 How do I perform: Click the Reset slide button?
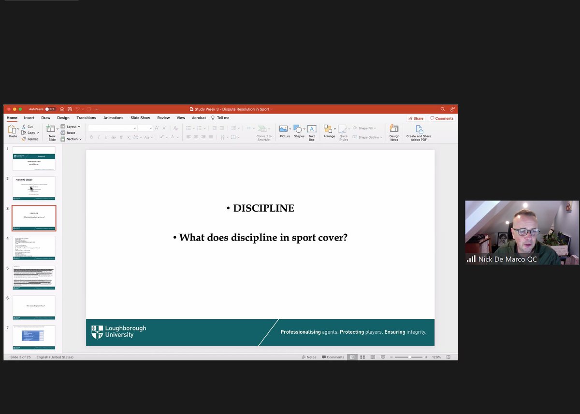(x=68, y=133)
